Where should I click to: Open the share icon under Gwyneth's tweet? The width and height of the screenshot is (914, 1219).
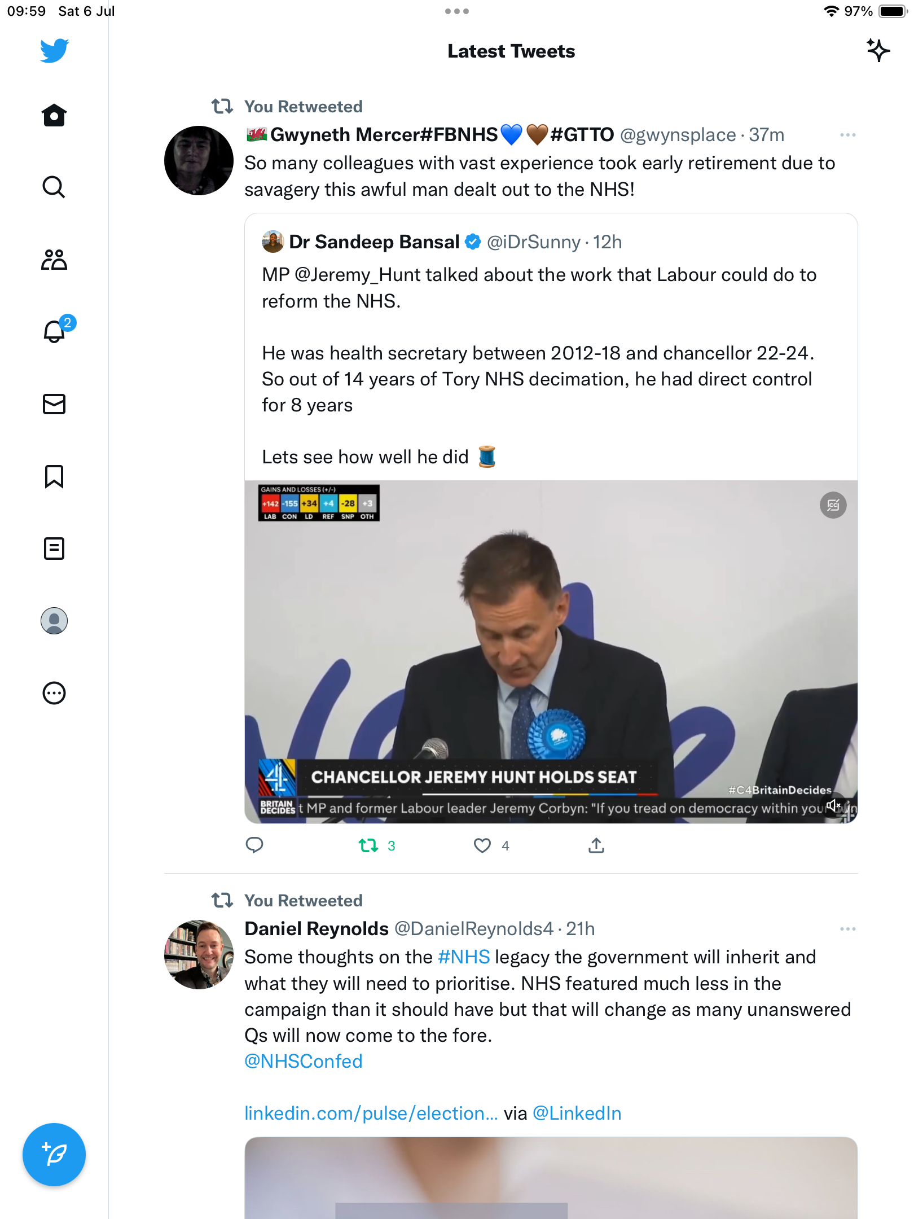(596, 845)
